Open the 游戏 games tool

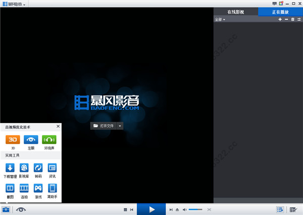coord(38,188)
